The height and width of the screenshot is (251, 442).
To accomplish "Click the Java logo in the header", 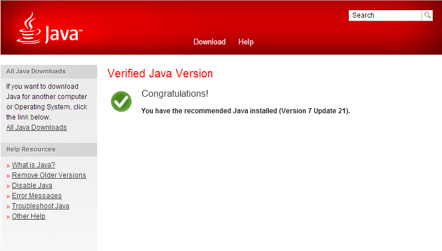I will (49, 28).
